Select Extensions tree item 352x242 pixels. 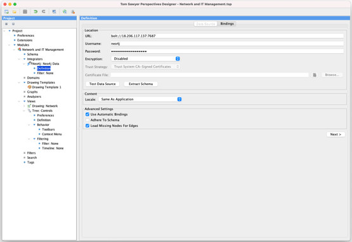25,40
